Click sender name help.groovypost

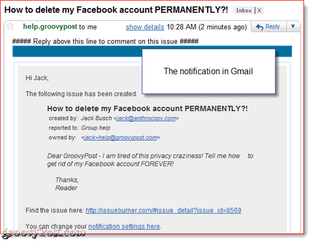coord(50,27)
